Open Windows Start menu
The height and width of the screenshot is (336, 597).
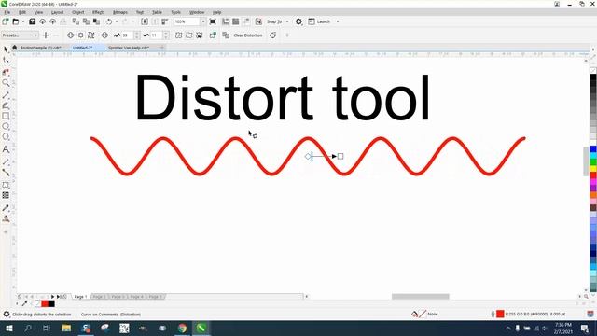tap(8, 328)
